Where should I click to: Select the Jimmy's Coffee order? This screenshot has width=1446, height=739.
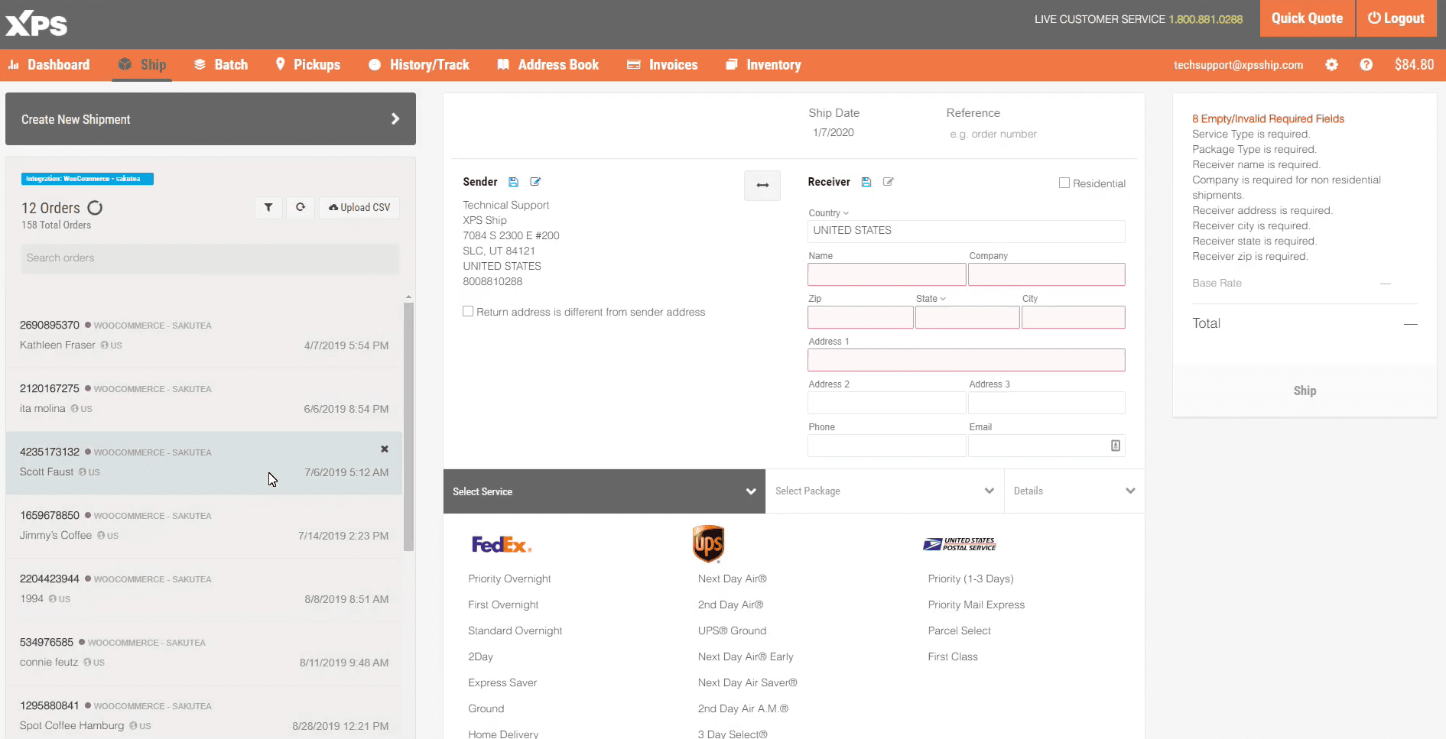[204, 526]
